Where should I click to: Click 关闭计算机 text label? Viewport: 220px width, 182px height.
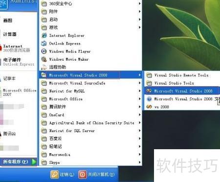point(101,175)
